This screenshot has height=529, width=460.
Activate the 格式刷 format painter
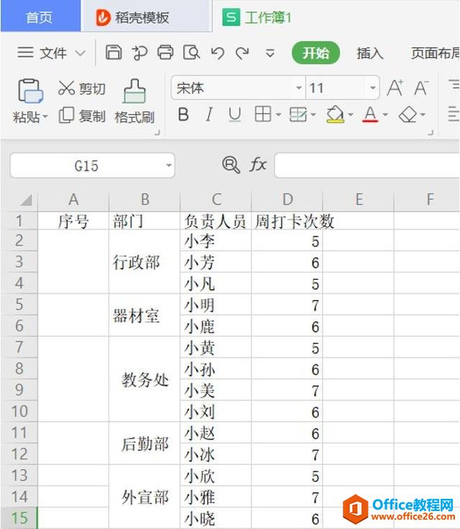134,101
